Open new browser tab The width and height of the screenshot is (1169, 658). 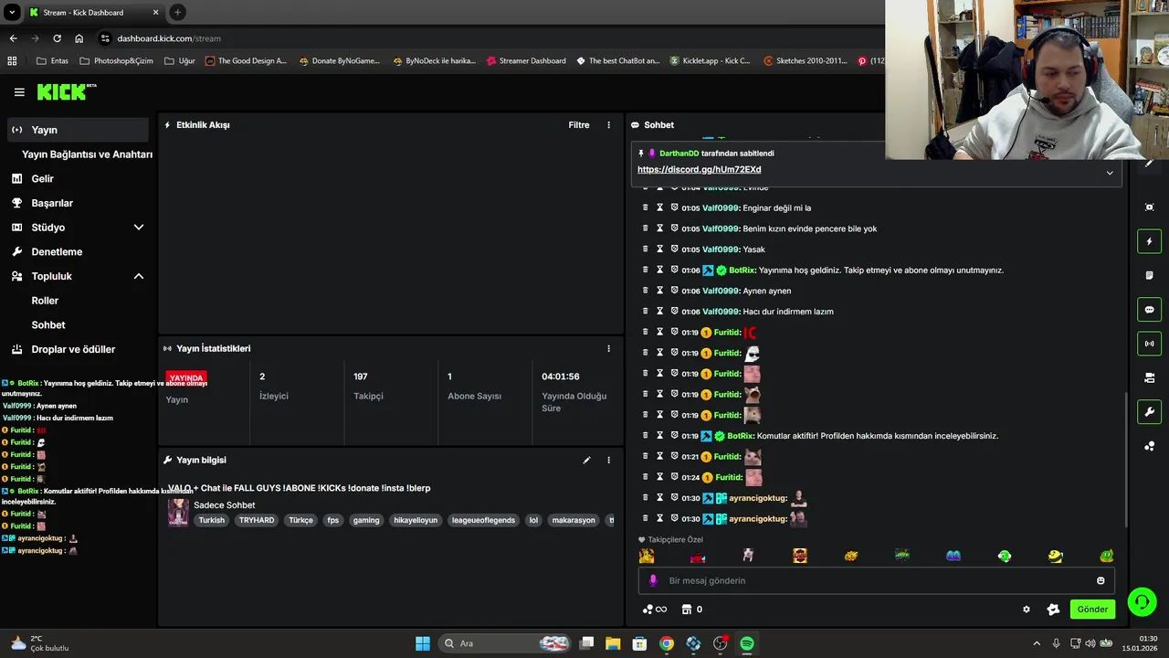pyautogui.click(x=177, y=12)
